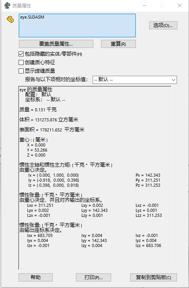Image resolution: width=189 pixels, height=288 pixels.
Task: Click the 质量 = 0.131 千克 line
Action: click(38, 110)
